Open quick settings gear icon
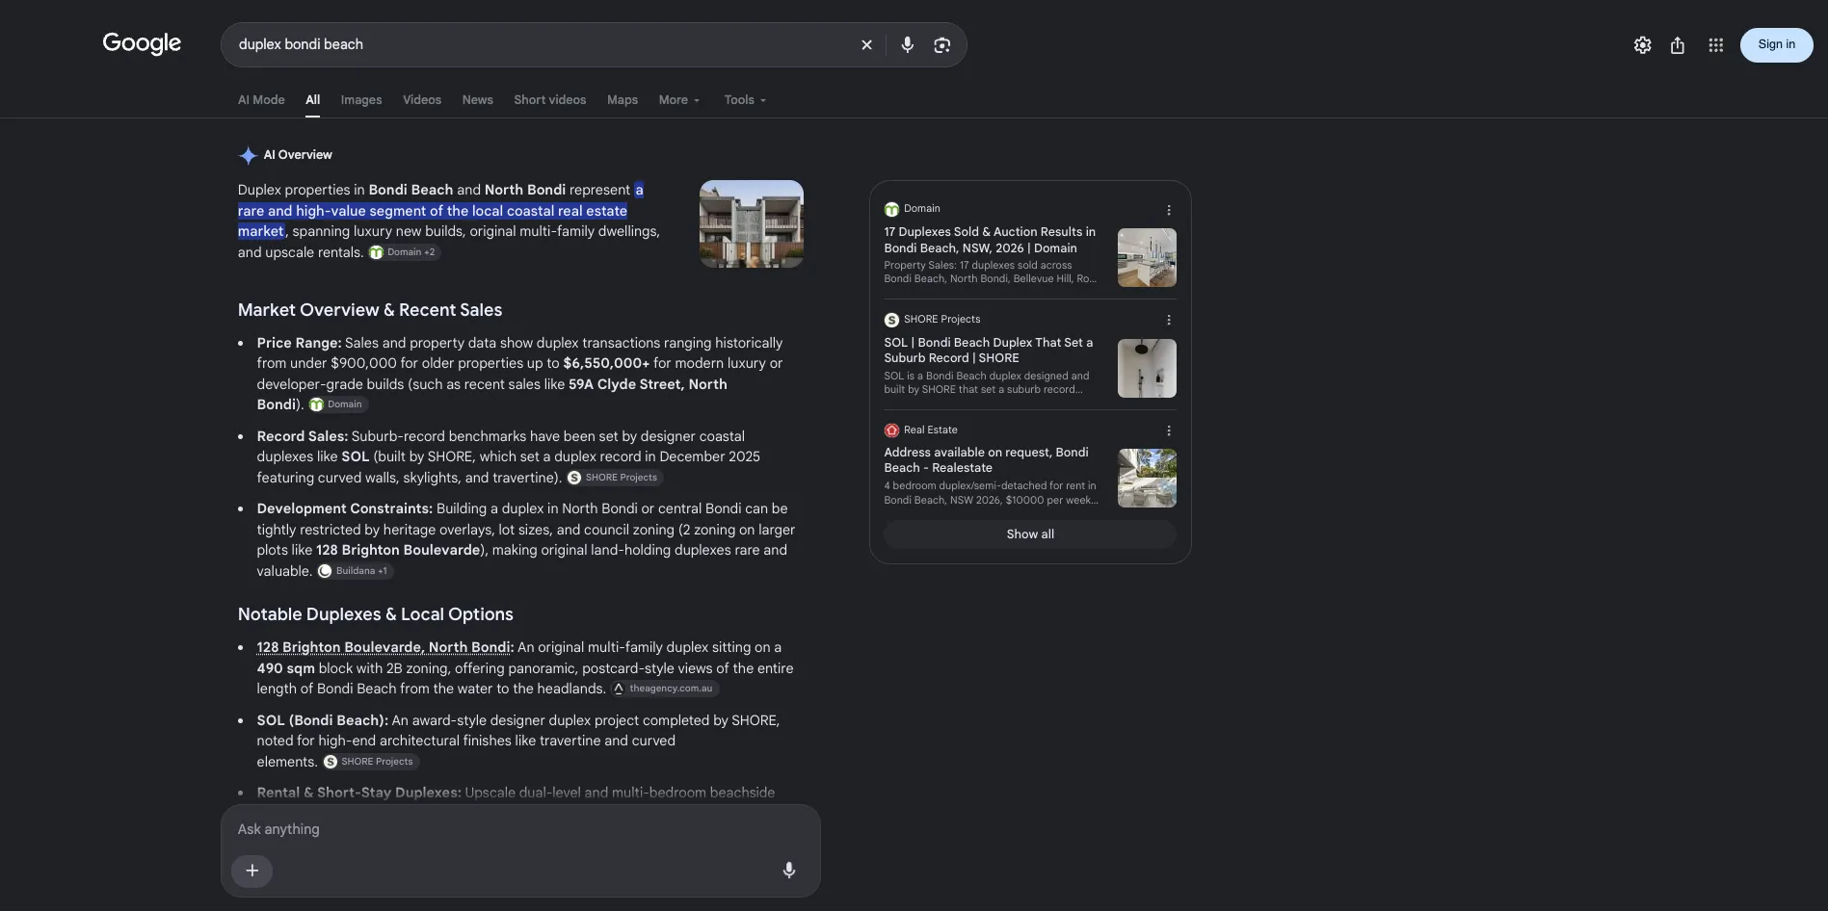Image resolution: width=1828 pixels, height=911 pixels. tap(1642, 45)
